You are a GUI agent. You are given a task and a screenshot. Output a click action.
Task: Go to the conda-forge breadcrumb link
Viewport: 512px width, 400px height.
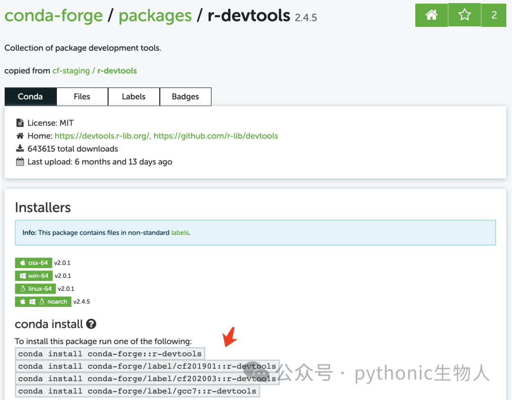point(54,16)
